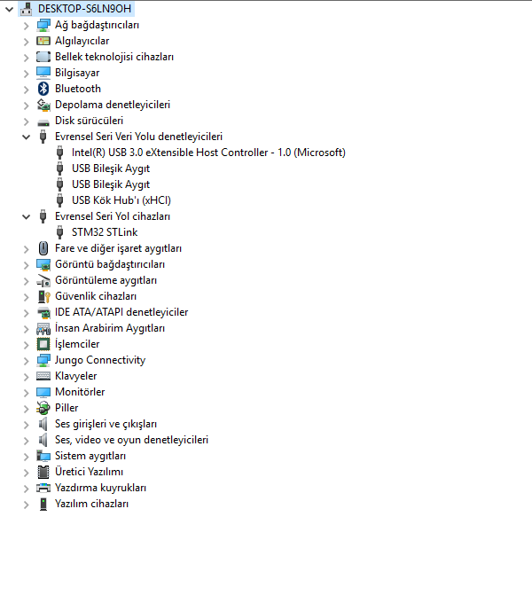Click the USB Kök Hub'ı (xHCI) icon

(x=59, y=200)
